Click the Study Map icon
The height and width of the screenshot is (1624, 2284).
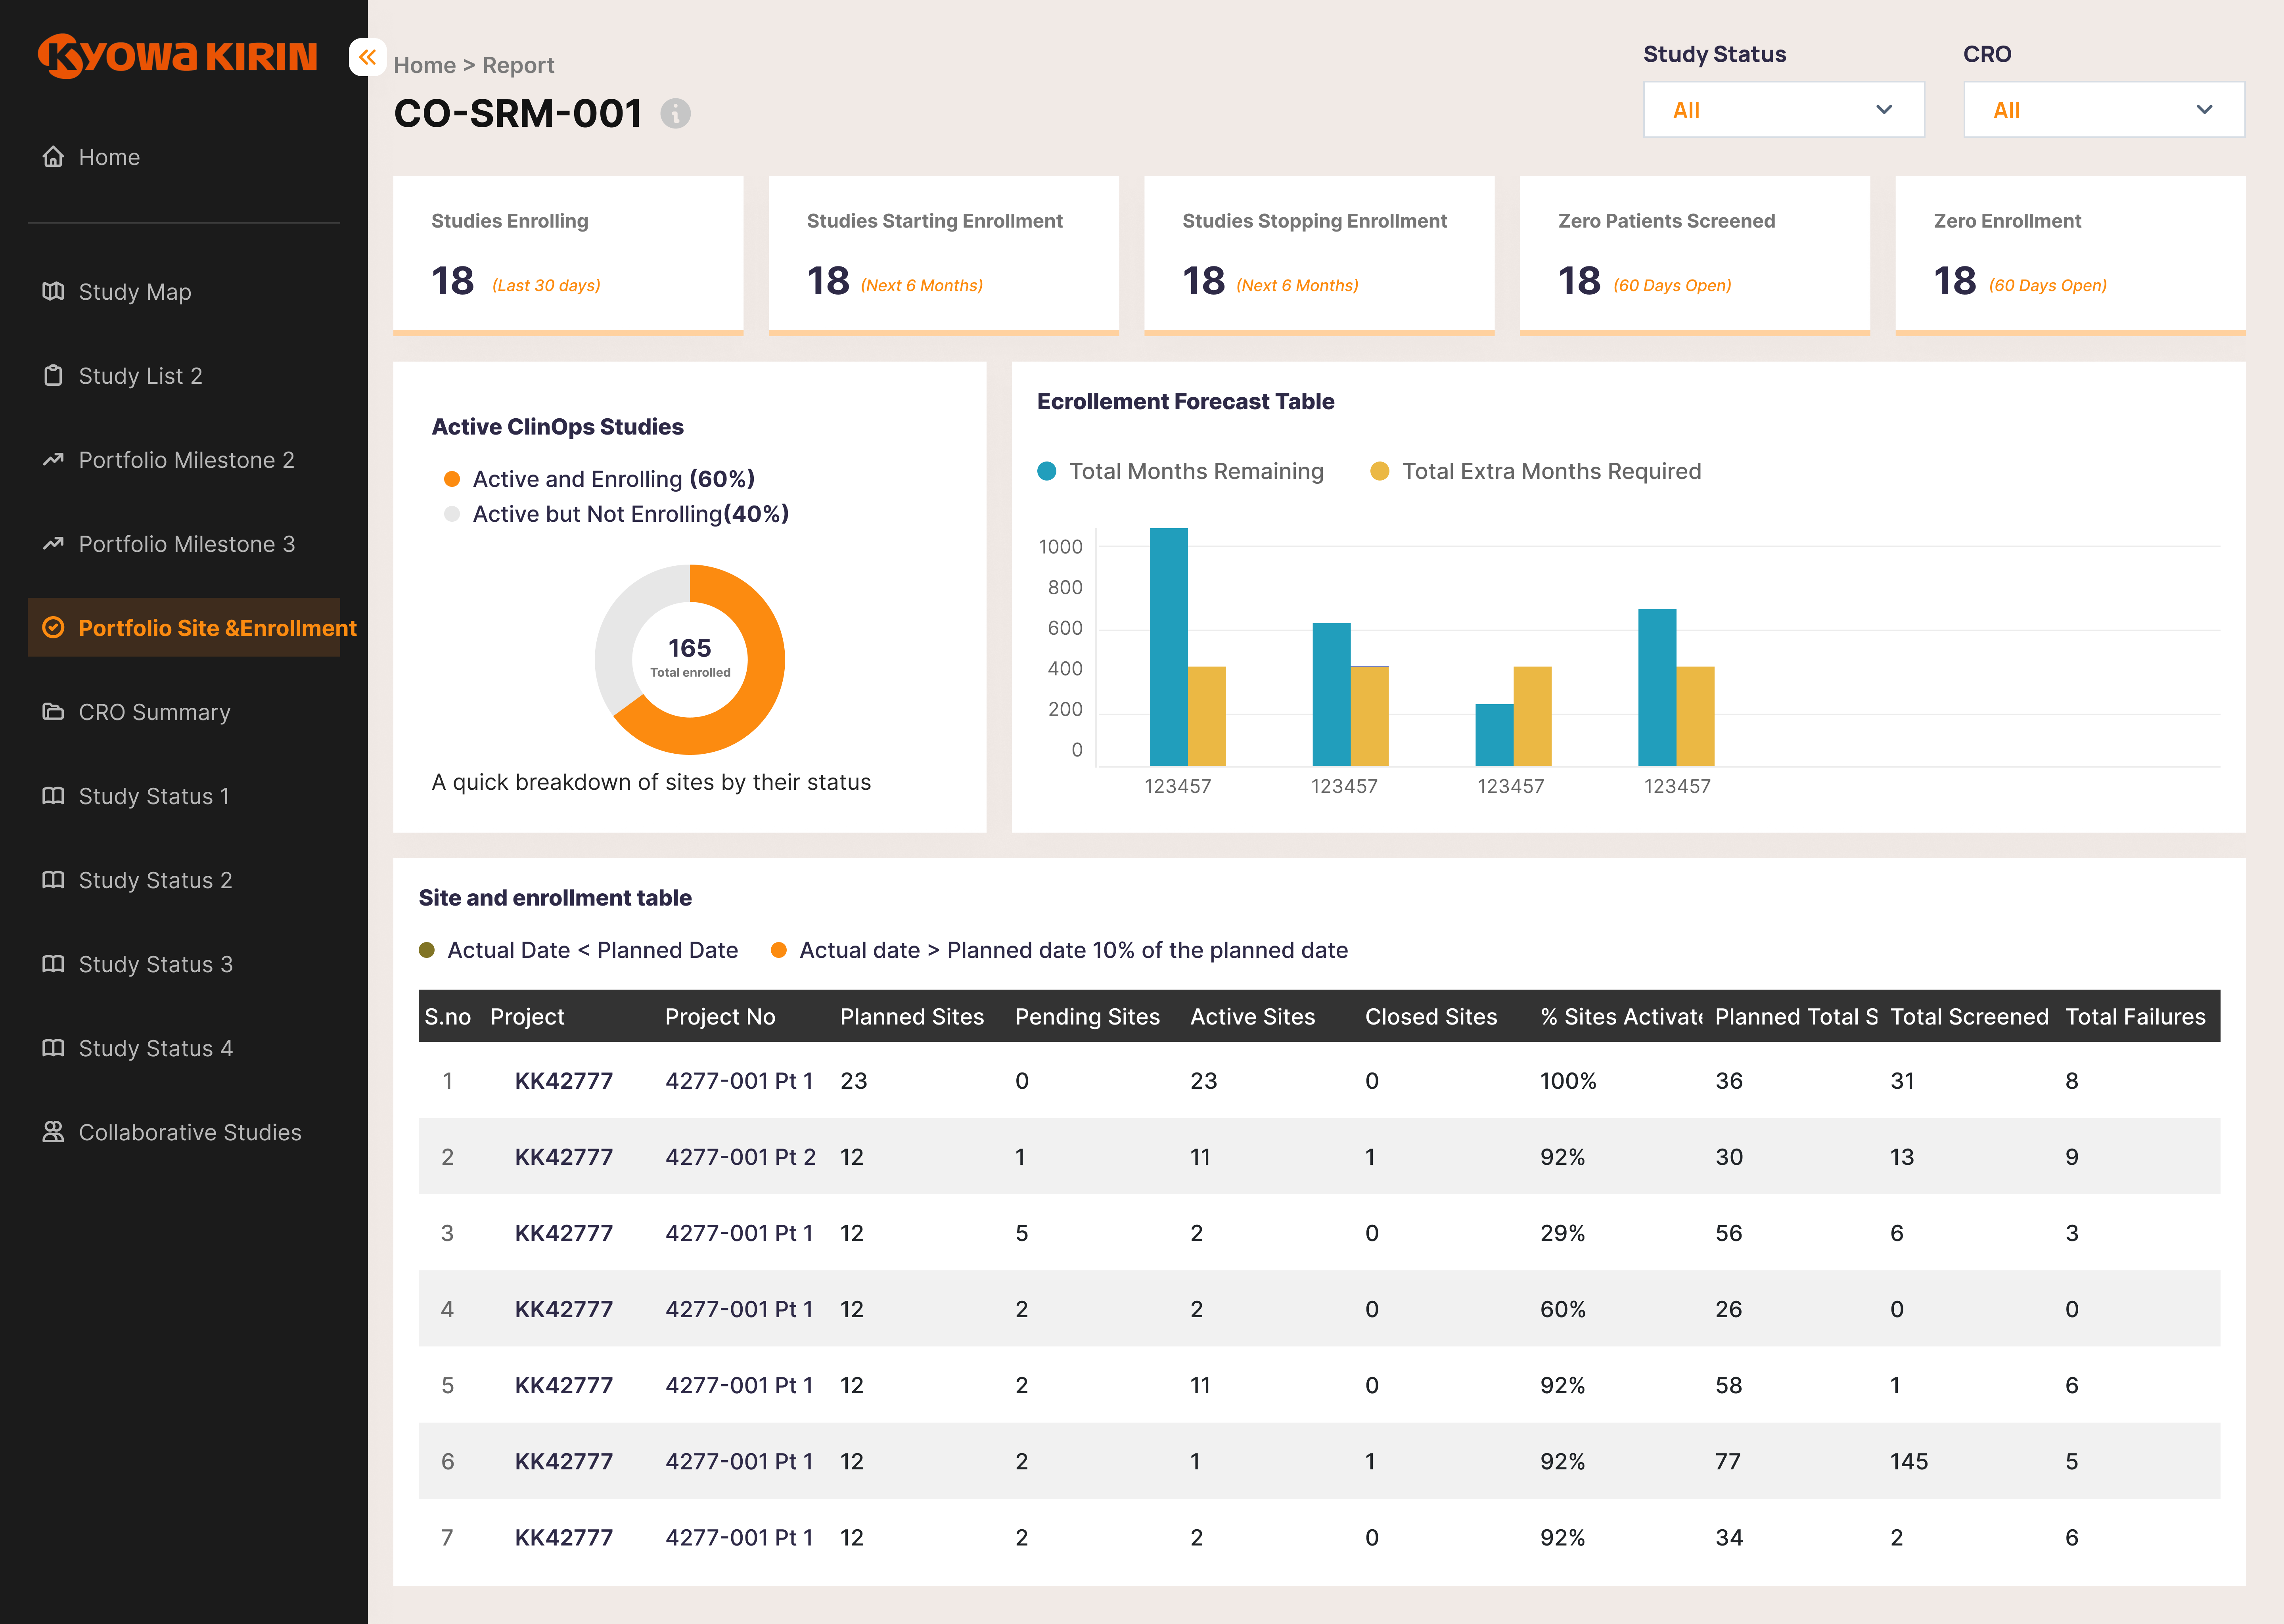tap(53, 291)
